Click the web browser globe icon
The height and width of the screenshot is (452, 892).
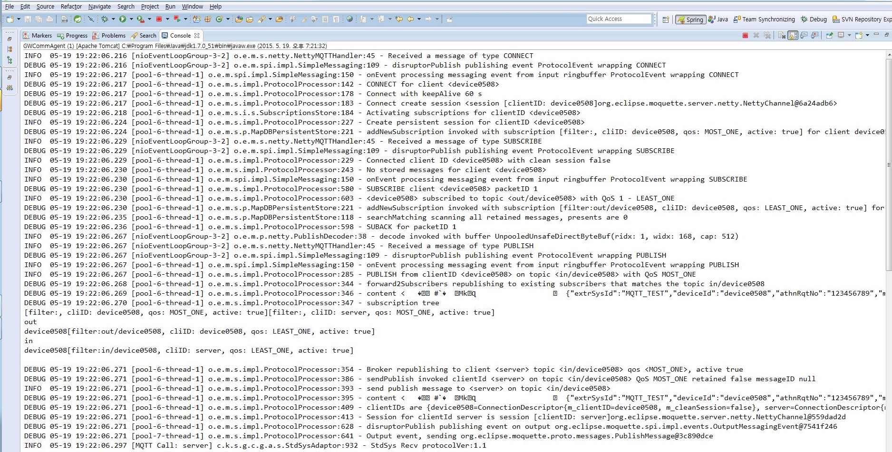[350, 19]
